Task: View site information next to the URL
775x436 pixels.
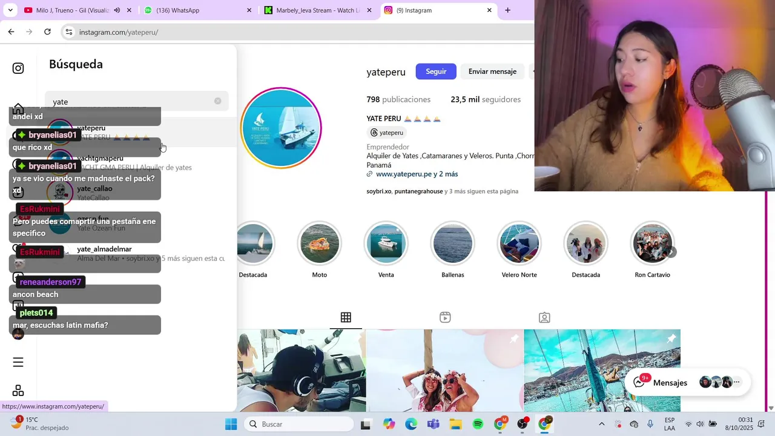Action: pos(69,32)
